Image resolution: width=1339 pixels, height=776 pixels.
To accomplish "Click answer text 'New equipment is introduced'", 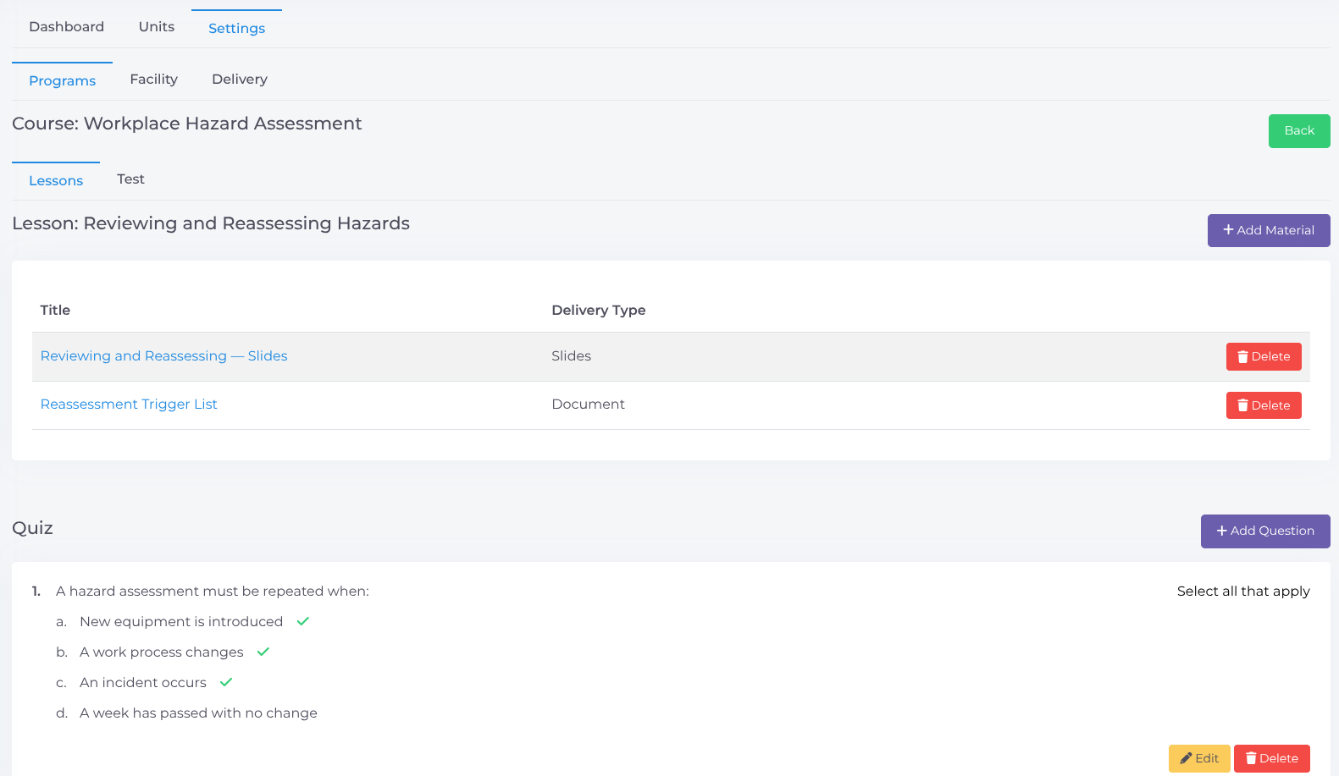I will pos(181,622).
